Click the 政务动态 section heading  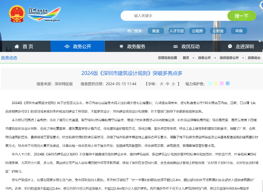coord(9,58)
